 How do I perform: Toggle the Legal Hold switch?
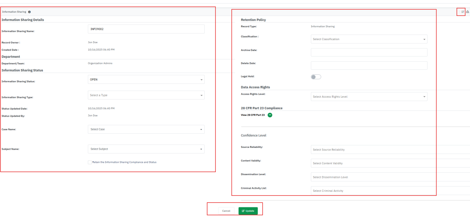point(316,77)
